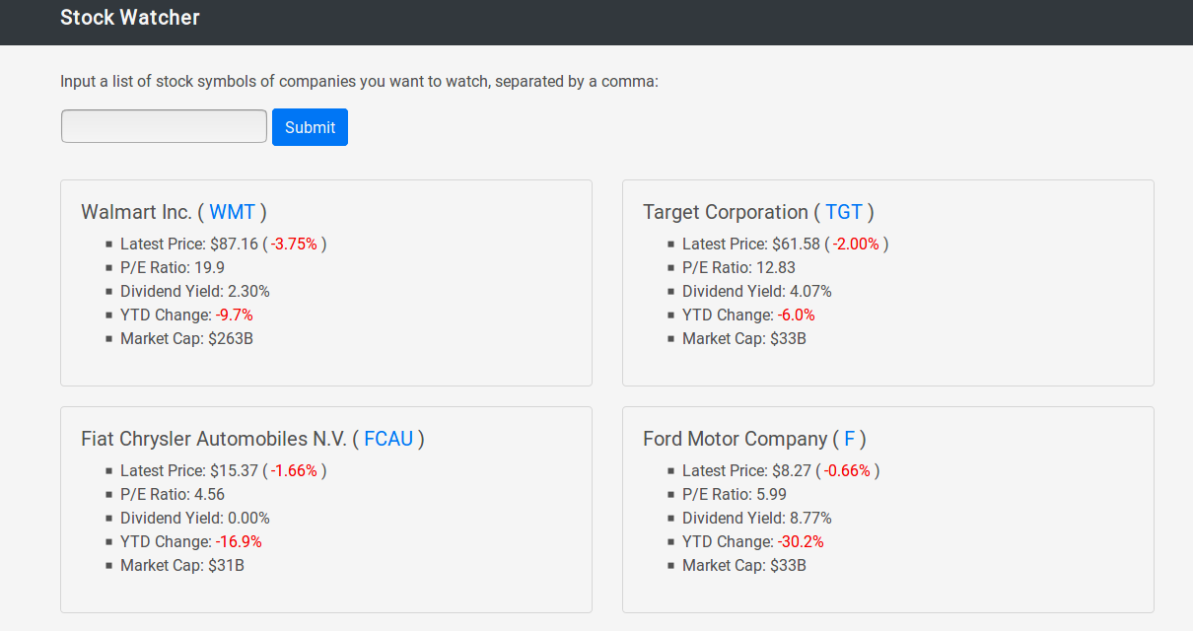
Task: Select Walmart's YTD Change -9.7% value
Action: 234,315
